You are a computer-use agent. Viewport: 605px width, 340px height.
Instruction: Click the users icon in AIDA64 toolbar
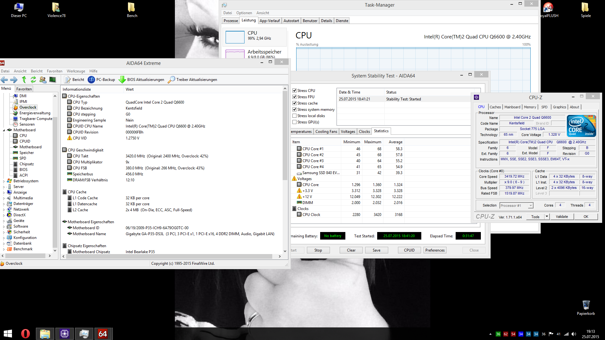43,80
